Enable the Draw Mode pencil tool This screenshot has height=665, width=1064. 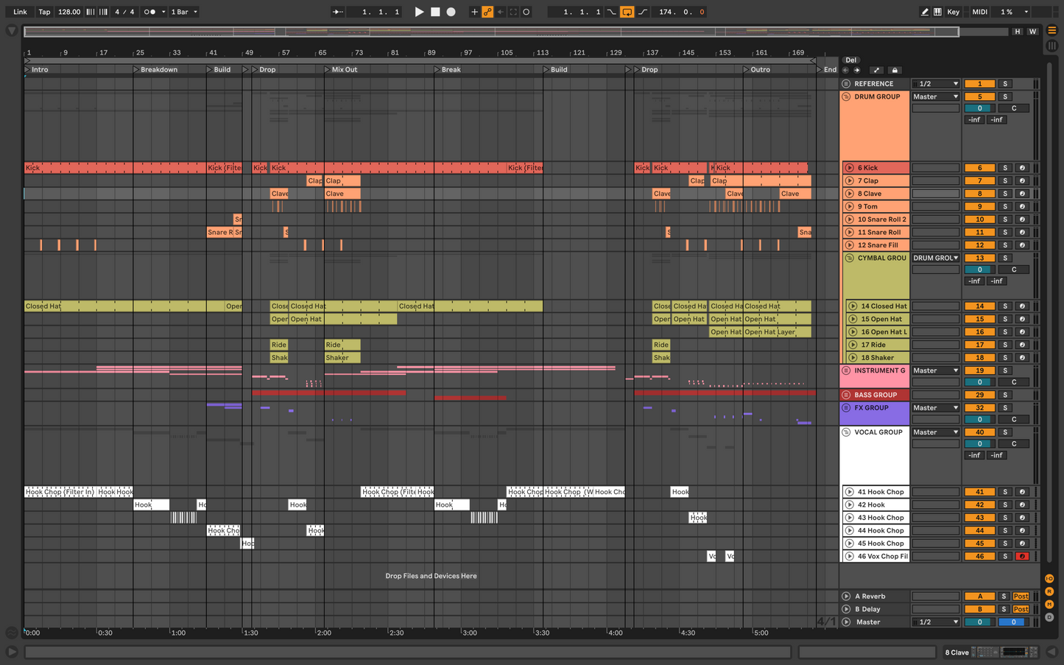pos(924,12)
